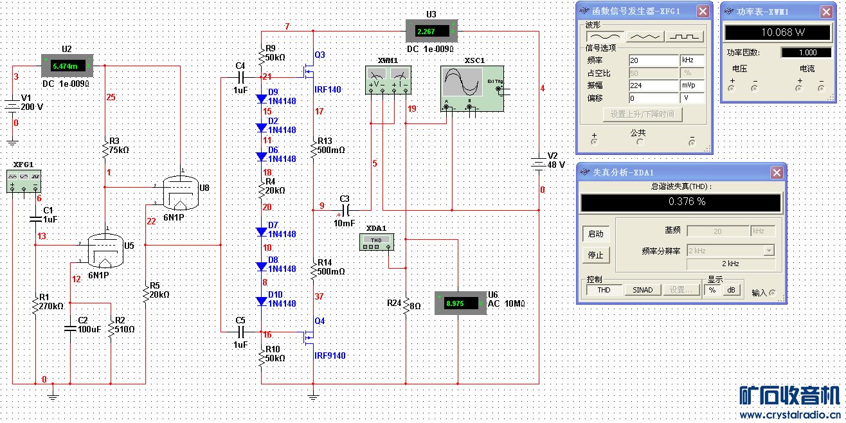
Task: Select the triangle waveform button
Action: [645, 36]
